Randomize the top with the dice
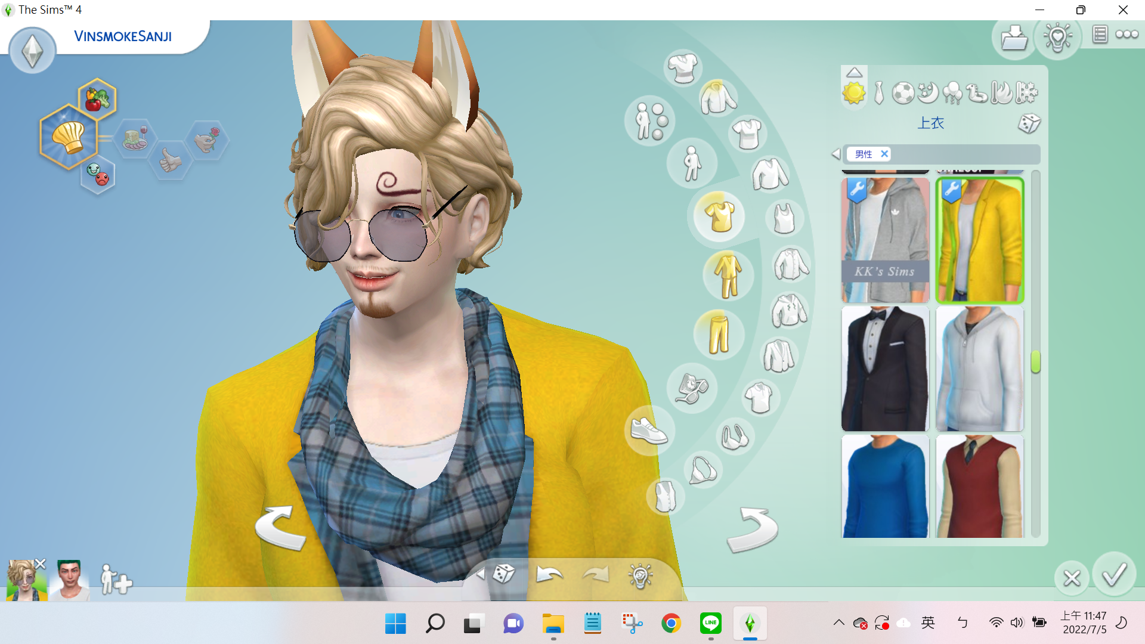This screenshot has width=1145, height=644. coord(1029,123)
